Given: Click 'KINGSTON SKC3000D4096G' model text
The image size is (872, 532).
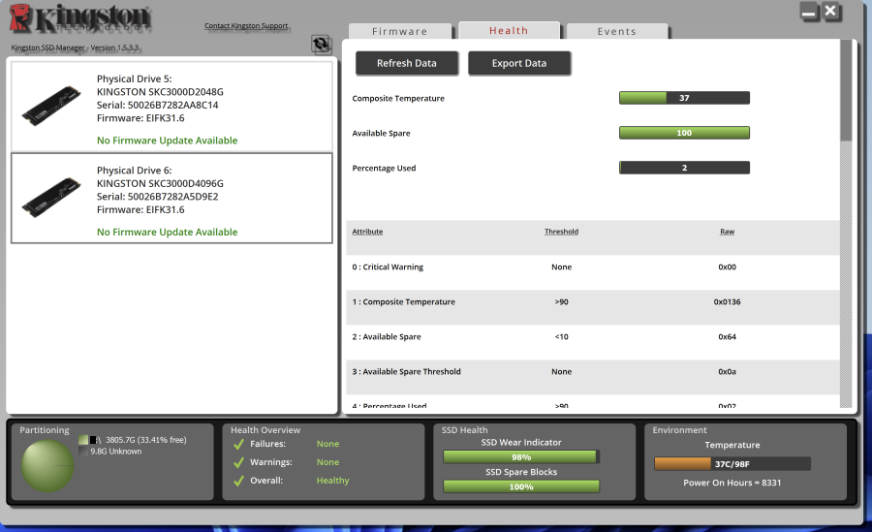Looking at the screenshot, I should (160, 184).
